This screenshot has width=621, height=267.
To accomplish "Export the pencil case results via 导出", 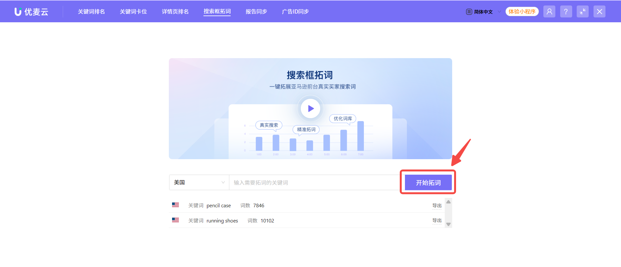I will coord(437,206).
